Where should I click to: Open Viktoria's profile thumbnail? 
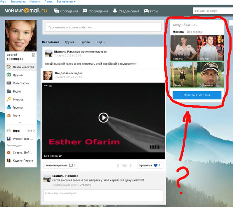[184, 75]
